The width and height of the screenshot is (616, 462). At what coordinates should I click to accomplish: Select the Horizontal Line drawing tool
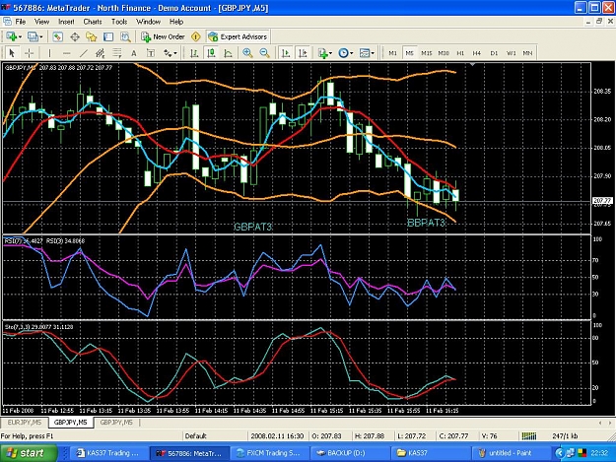point(66,52)
